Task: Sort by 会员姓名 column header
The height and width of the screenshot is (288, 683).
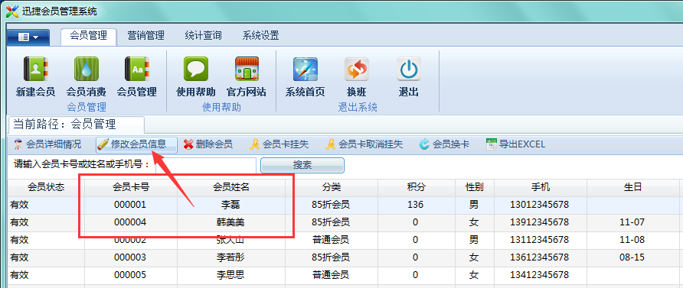Action: click(231, 188)
